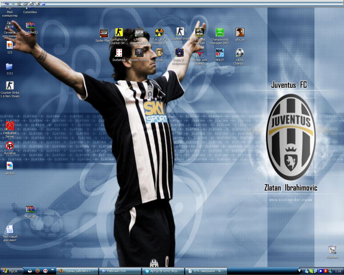
Task: Select the TRUE badge icon
Action: 159,55
